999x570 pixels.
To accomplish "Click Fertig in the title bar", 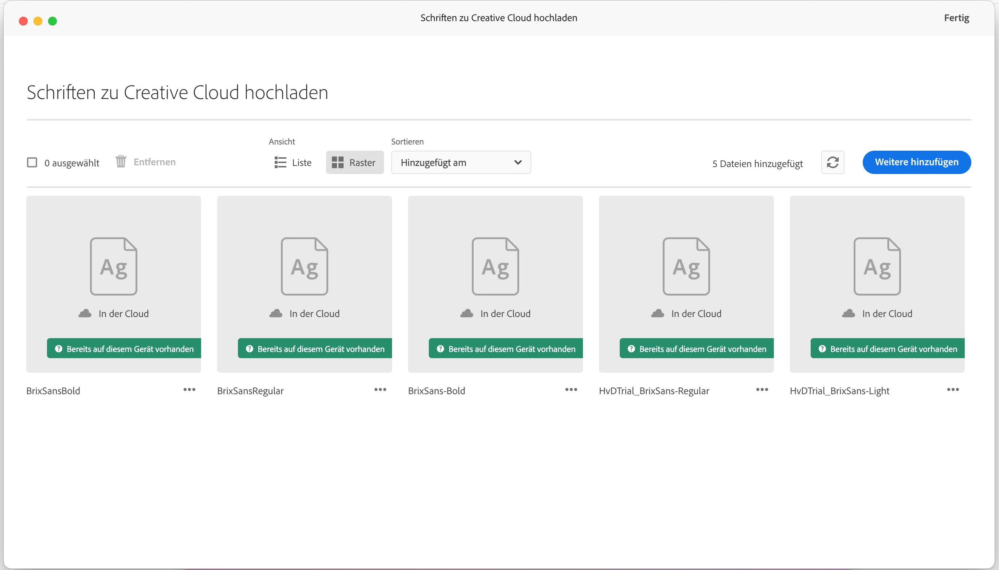I will [956, 18].
